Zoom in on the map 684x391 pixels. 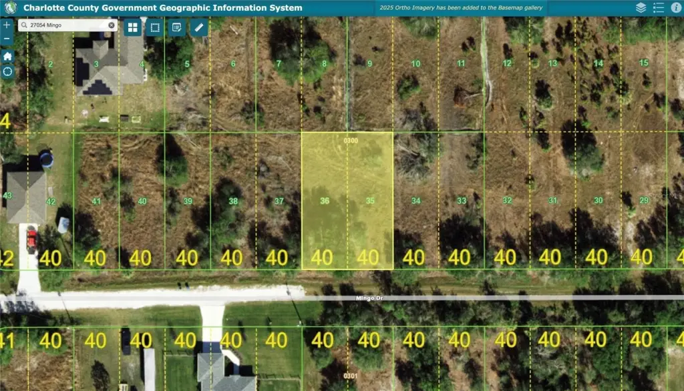(7, 25)
